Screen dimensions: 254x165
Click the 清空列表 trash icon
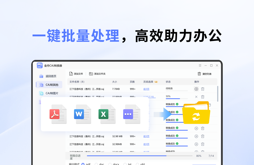coord(200,73)
